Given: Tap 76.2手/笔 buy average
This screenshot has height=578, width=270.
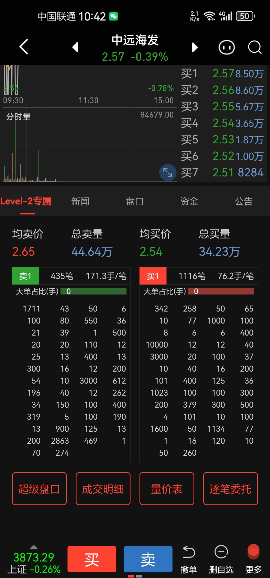Looking at the screenshot, I should click(236, 276).
